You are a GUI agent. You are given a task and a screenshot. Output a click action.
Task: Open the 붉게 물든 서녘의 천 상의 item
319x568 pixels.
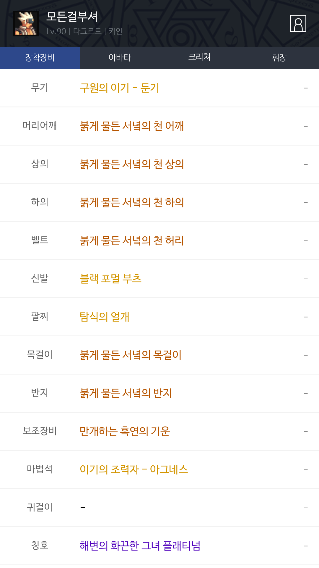pyautogui.click(x=132, y=164)
